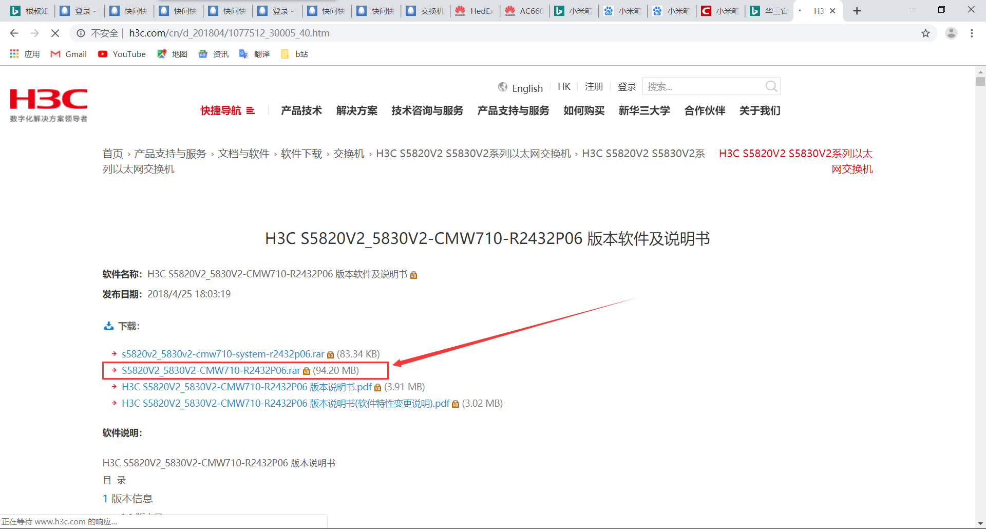
Task: Bookmark this page with the star icon
Action: pyautogui.click(x=925, y=33)
